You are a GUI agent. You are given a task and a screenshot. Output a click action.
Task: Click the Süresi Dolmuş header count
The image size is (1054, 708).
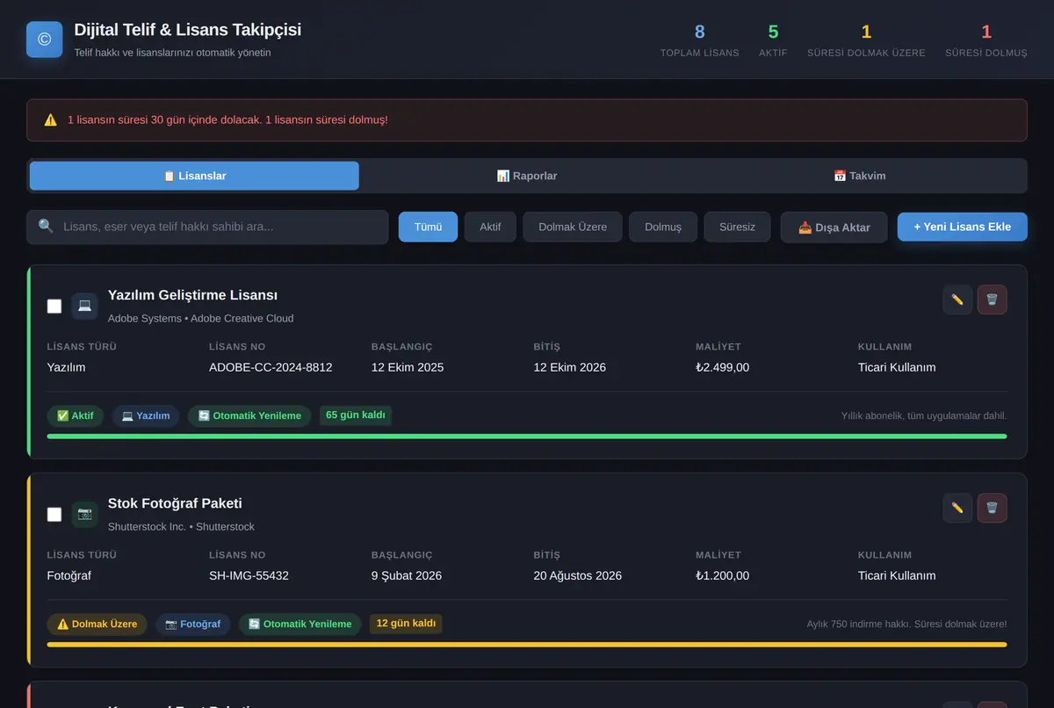tap(986, 33)
